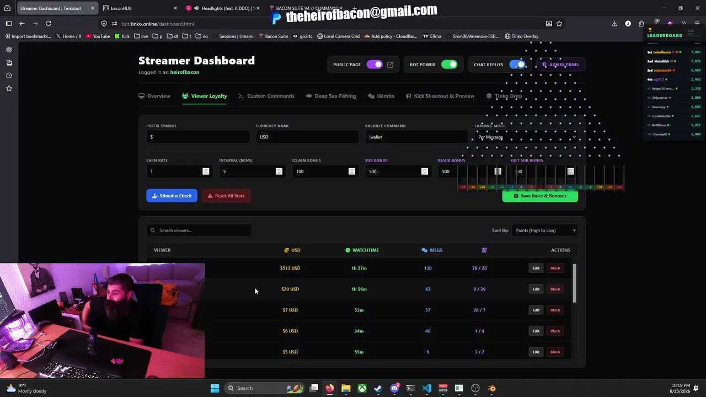The width and height of the screenshot is (706, 397).
Task: Open the Earning Mode dropdown
Action: 526,137
